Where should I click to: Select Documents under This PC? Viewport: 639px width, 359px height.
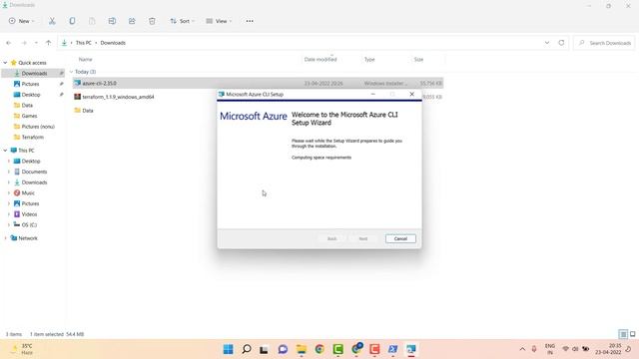(x=33, y=172)
